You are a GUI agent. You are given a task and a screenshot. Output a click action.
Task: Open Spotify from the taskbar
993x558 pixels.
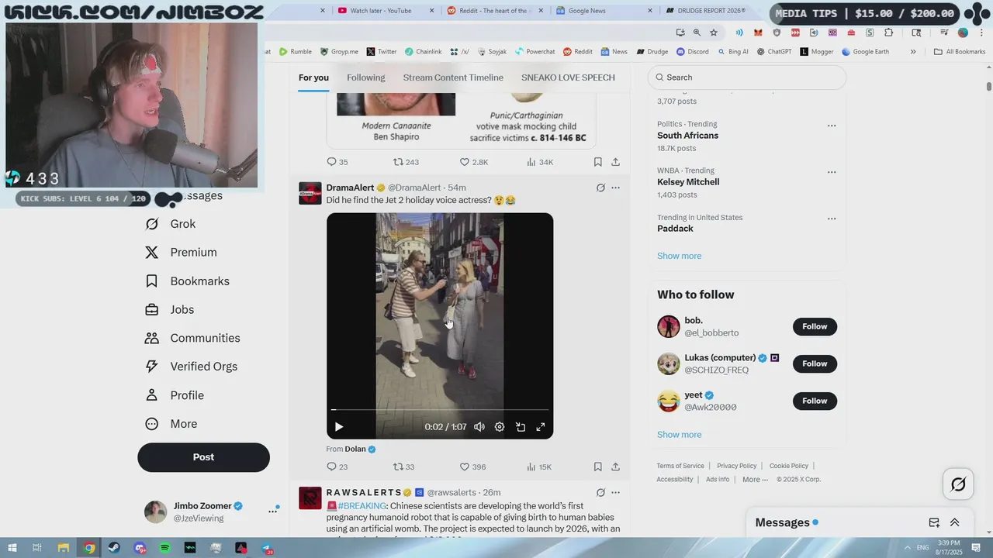point(165,548)
